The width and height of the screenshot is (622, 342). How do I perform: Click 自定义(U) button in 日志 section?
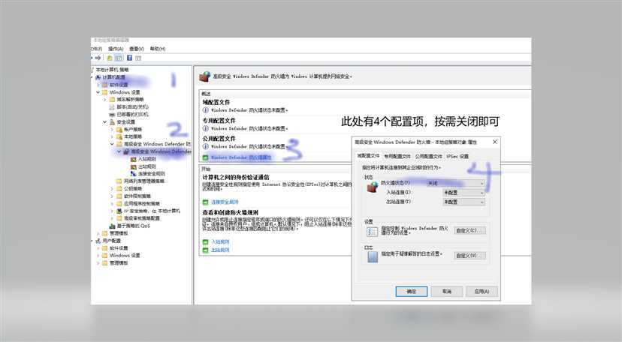pyautogui.click(x=470, y=256)
